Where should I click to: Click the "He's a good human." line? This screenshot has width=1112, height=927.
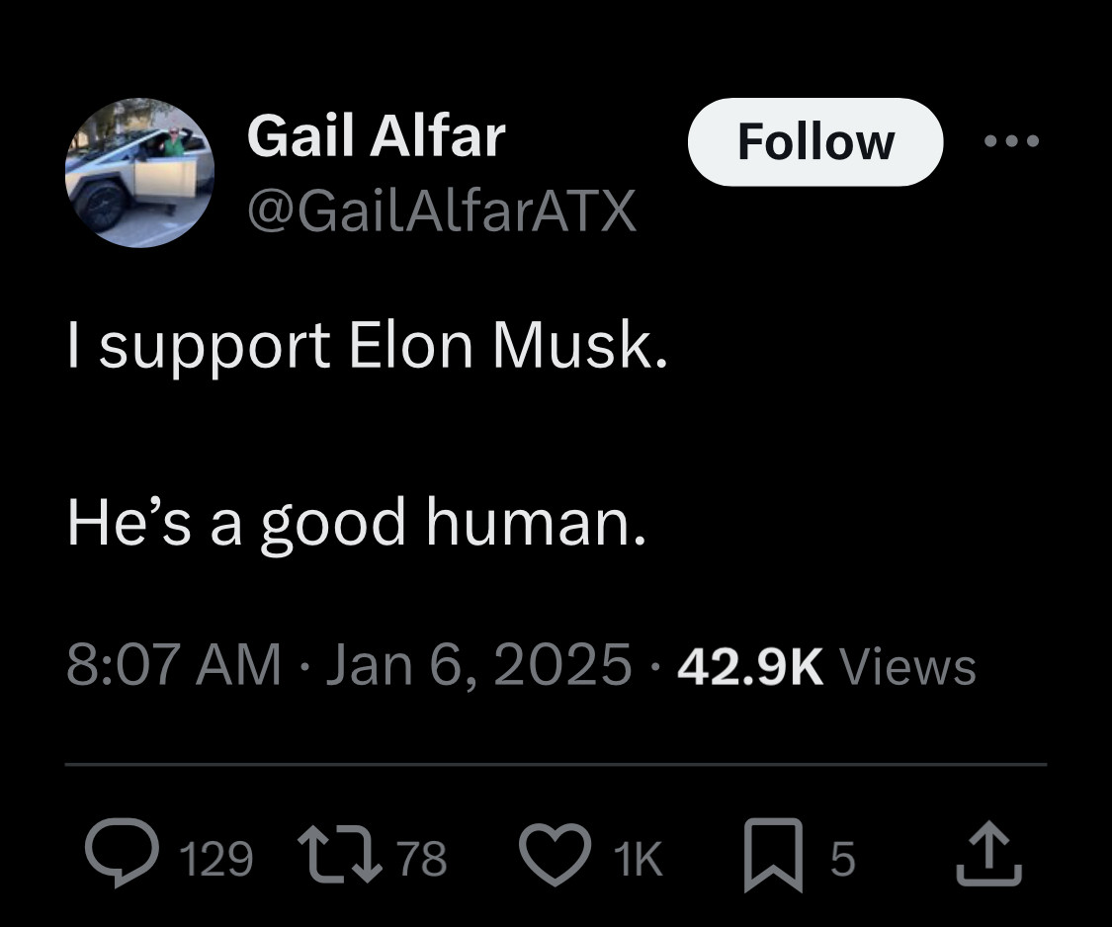(x=357, y=521)
